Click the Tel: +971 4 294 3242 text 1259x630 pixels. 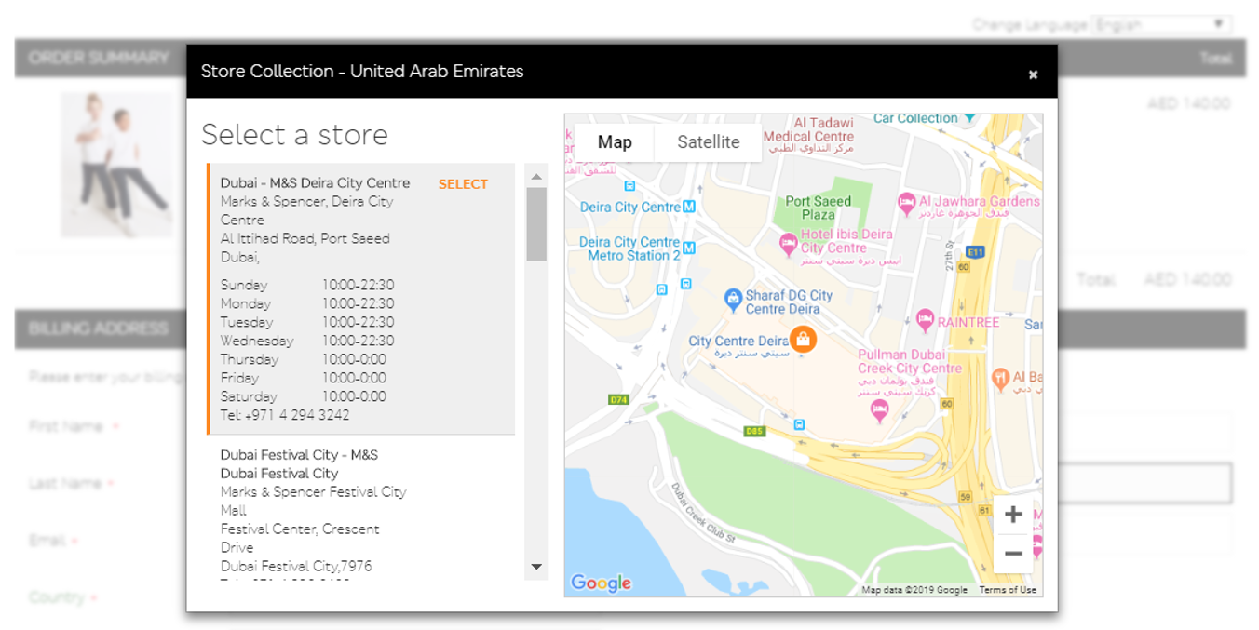pyautogui.click(x=285, y=415)
